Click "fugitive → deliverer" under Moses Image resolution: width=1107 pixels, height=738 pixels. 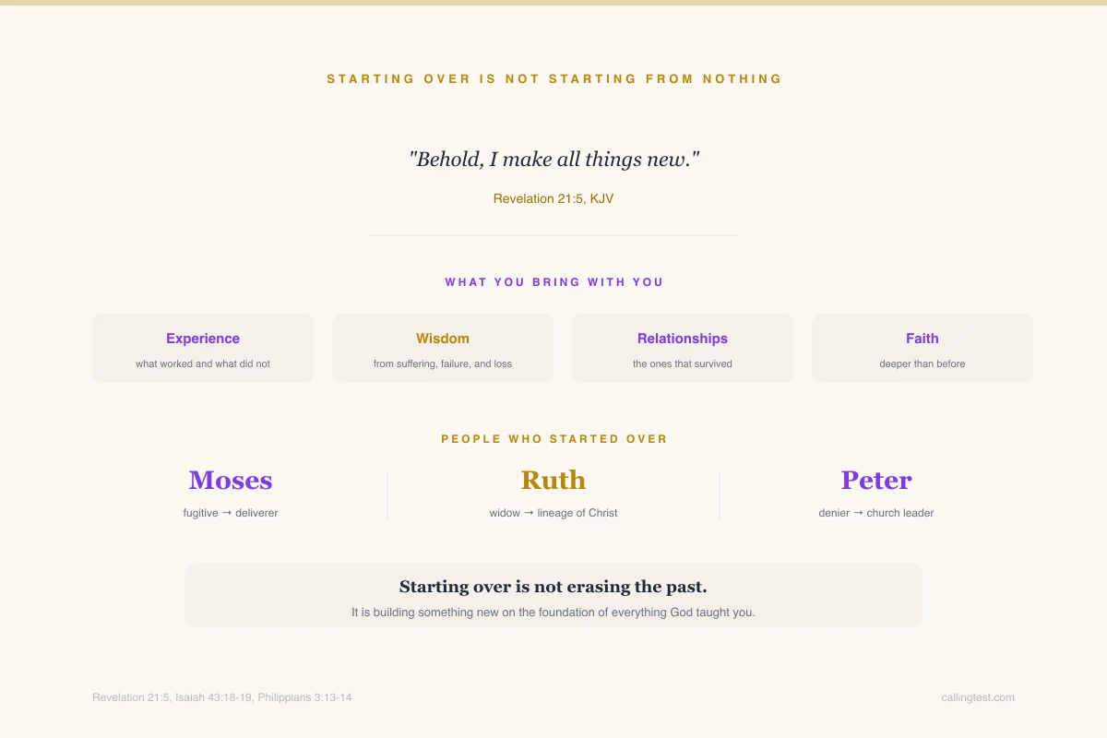(x=231, y=513)
